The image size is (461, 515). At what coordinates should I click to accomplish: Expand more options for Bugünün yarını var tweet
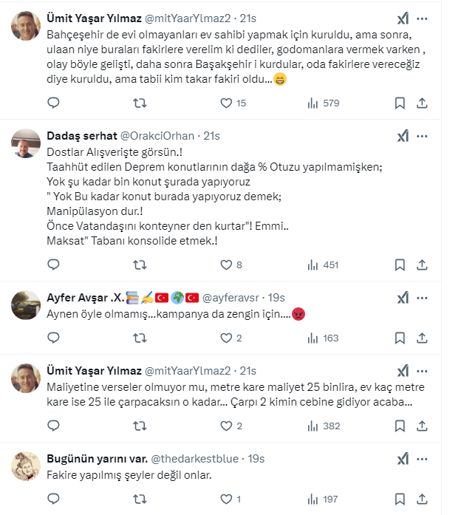pyautogui.click(x=423, y=459)
